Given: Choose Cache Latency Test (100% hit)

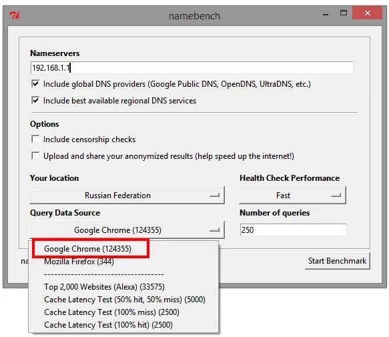Looking at the screenshot, I should 108,325.
